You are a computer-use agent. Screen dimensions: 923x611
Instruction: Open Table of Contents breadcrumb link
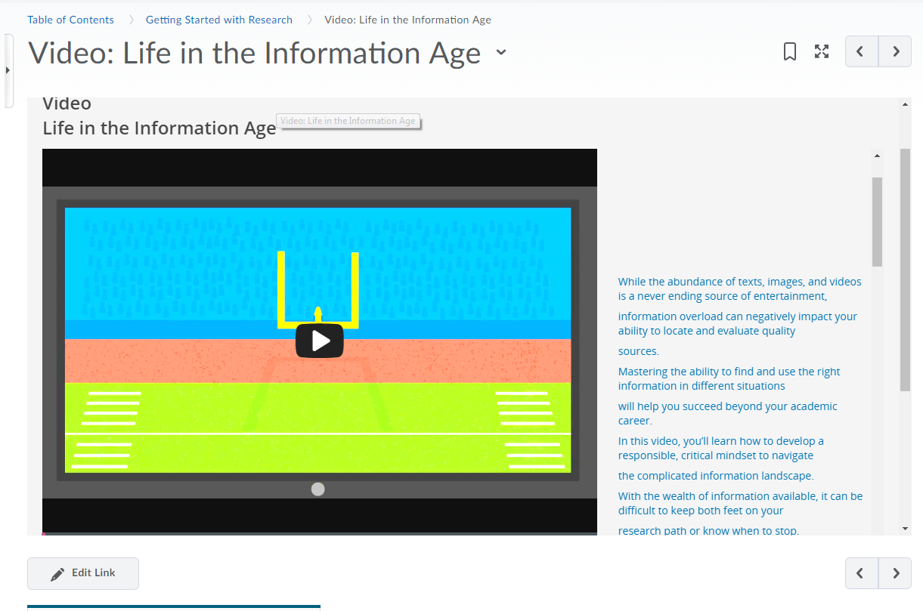(70, 20)
